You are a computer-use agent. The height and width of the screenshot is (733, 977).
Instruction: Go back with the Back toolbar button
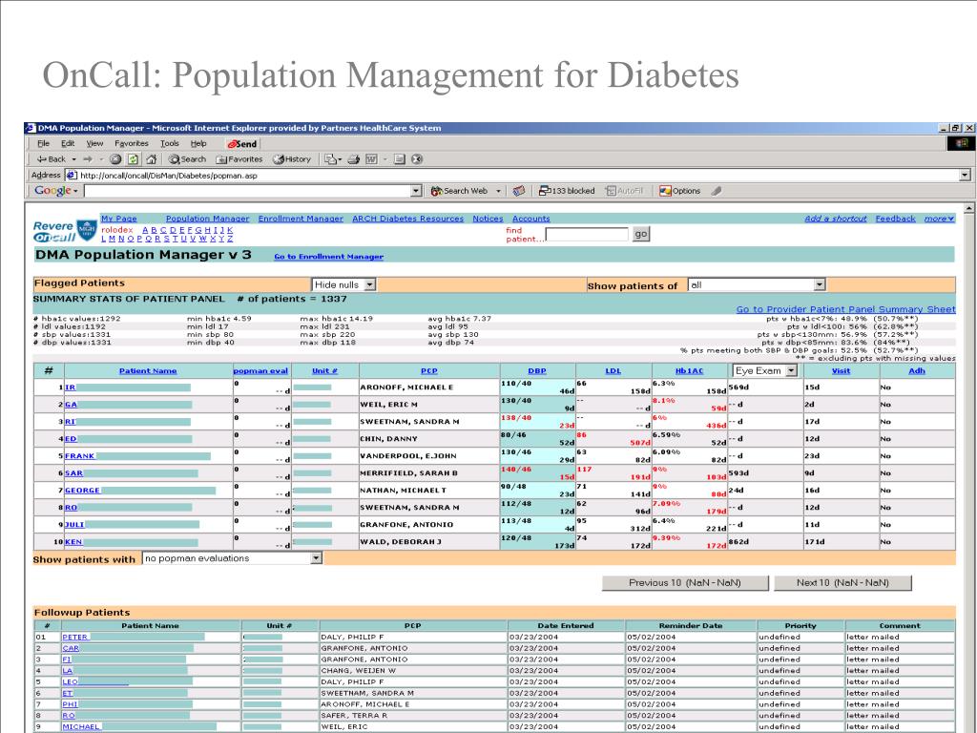pos(52,159)
